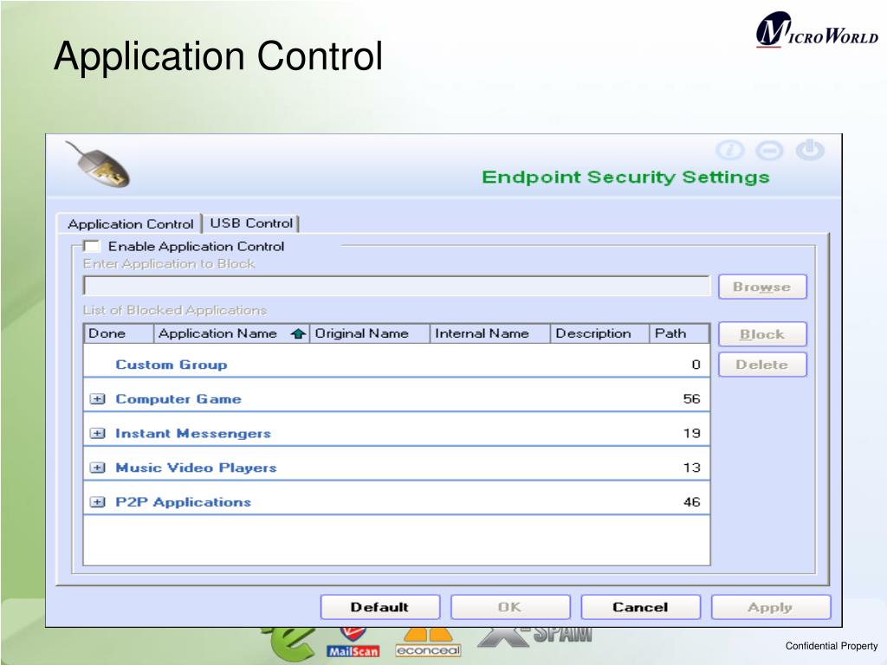The image size is (887, 665).
Task: Click the count 13 for Music Video Players
Action: (x=691, y=468)
